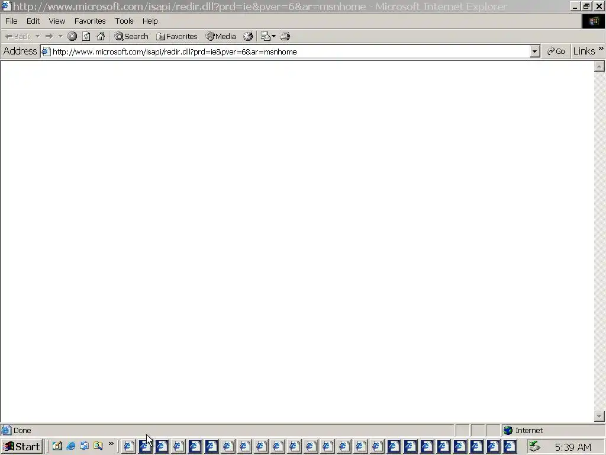Click Show Desktop quick launch icon
The width and height of the screenshot is (606, 455).
point(57,446)
